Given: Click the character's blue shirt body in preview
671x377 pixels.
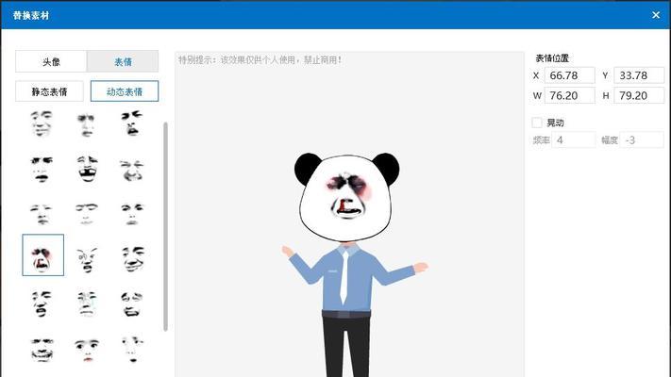Looking at the screenshot, I should click(x=346, y=278).
